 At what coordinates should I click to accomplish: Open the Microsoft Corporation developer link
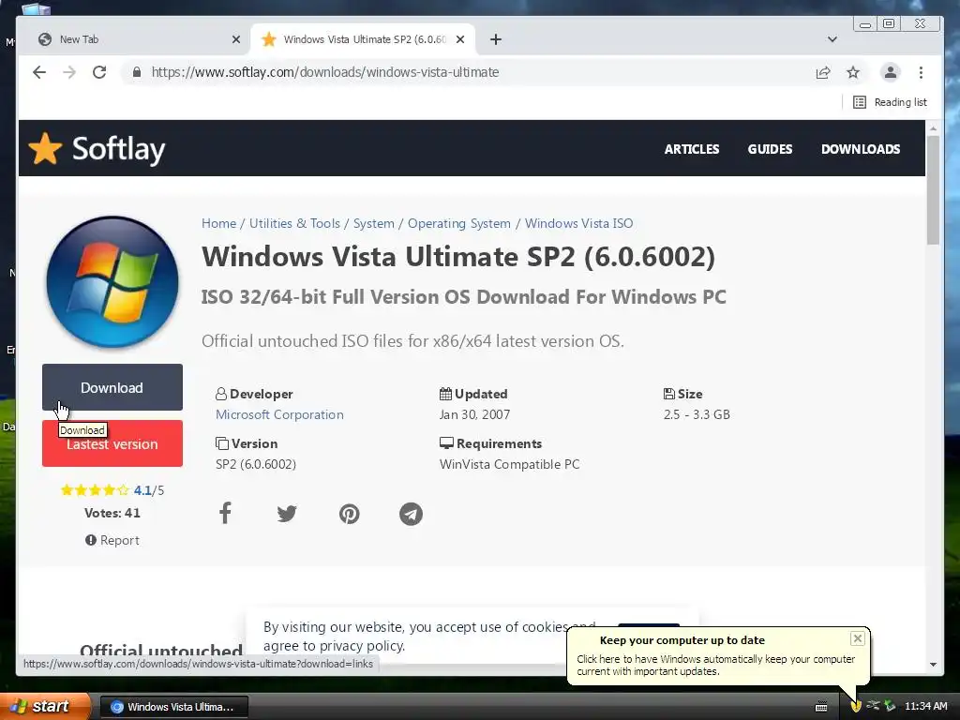click(279, 414)
